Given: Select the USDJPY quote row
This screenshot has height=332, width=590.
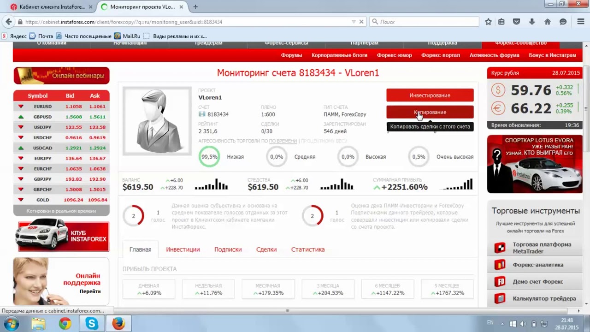Looking at the screenshot, I should tap(61, 127).
